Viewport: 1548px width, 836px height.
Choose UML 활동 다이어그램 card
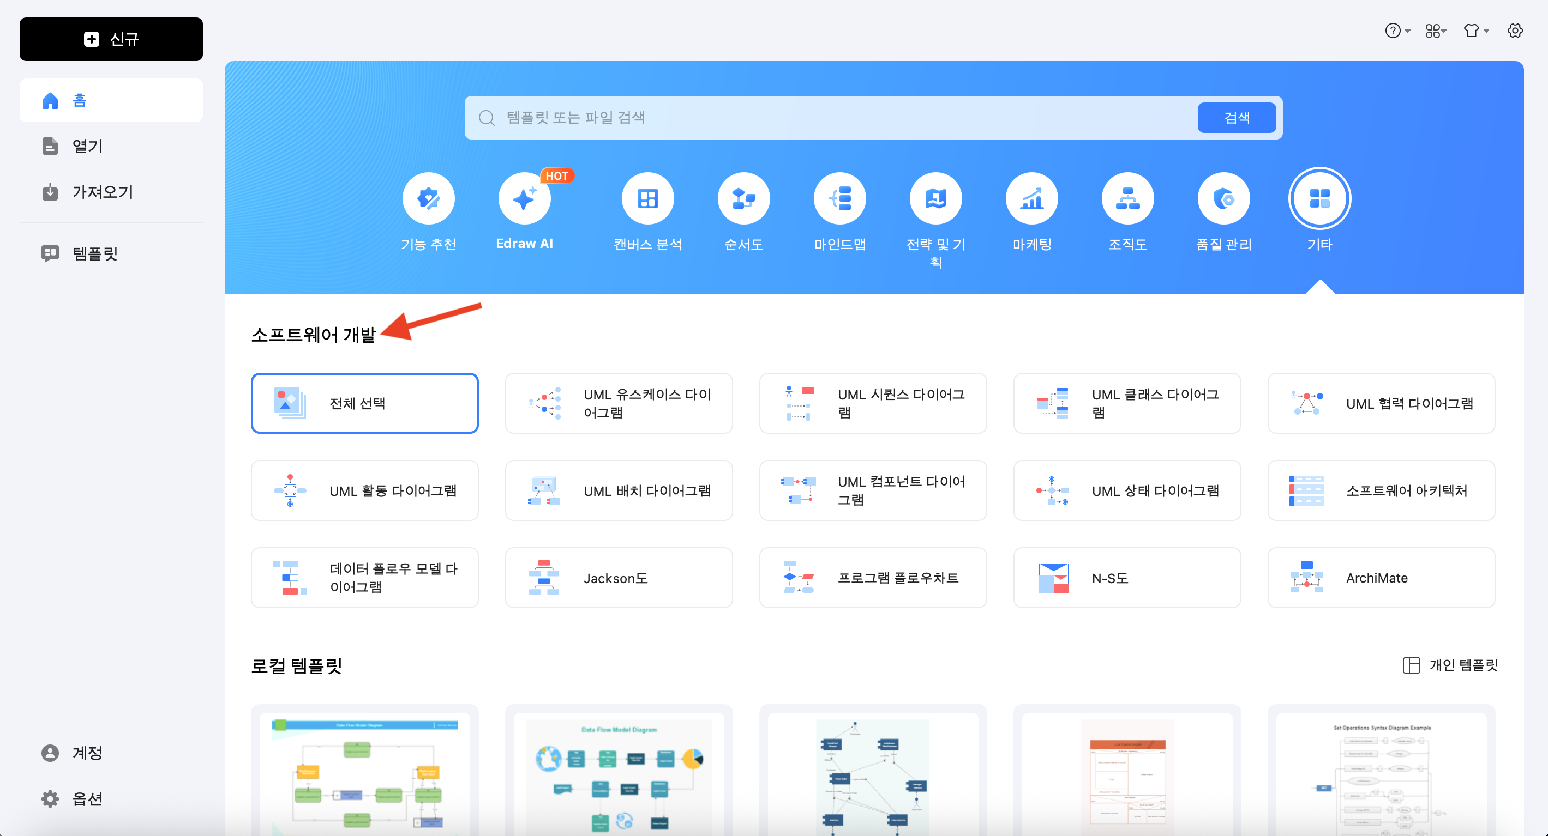(365, 490)
